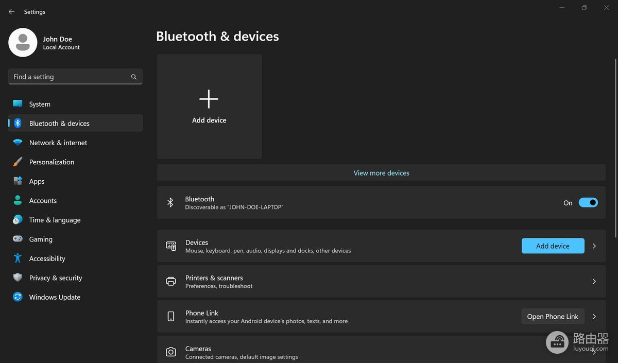The height and width of the screenshot is (363, 618).
Task: Click the Printers & scanners printer icon
Action: coord(171,281)
